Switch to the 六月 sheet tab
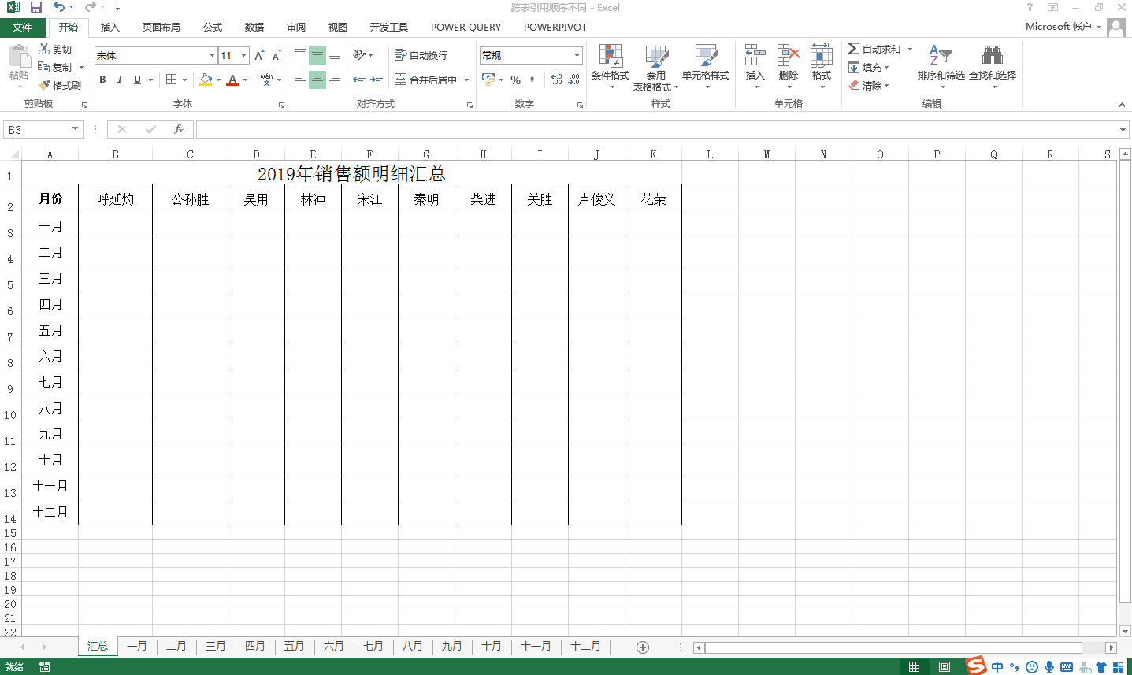Viewport: 1132px width, 675px height. (333, 646)
